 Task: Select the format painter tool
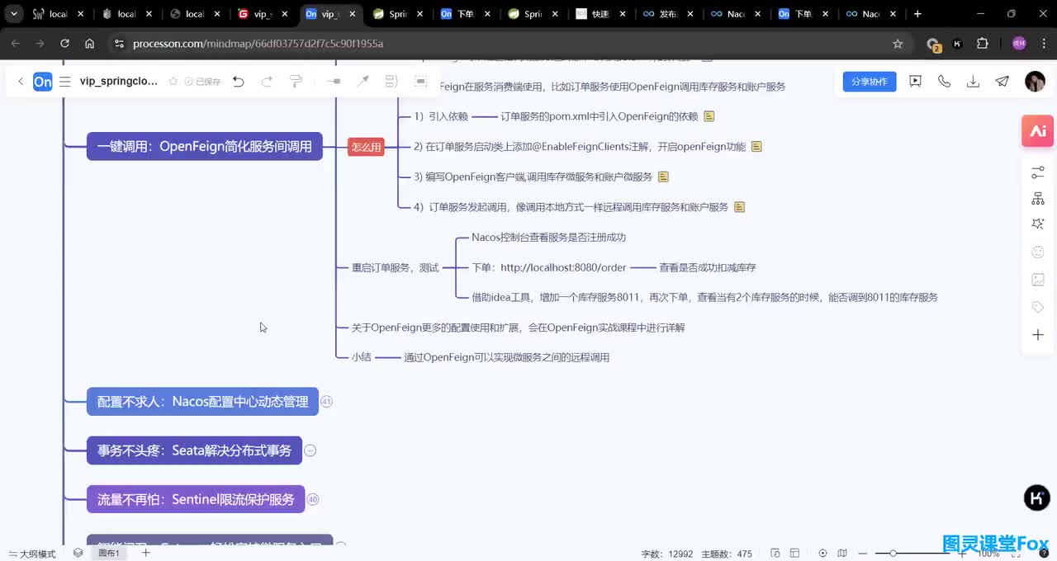(296, 82)
